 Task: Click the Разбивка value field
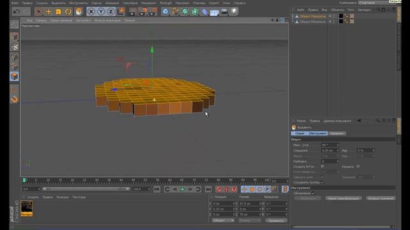pos(330,162)
